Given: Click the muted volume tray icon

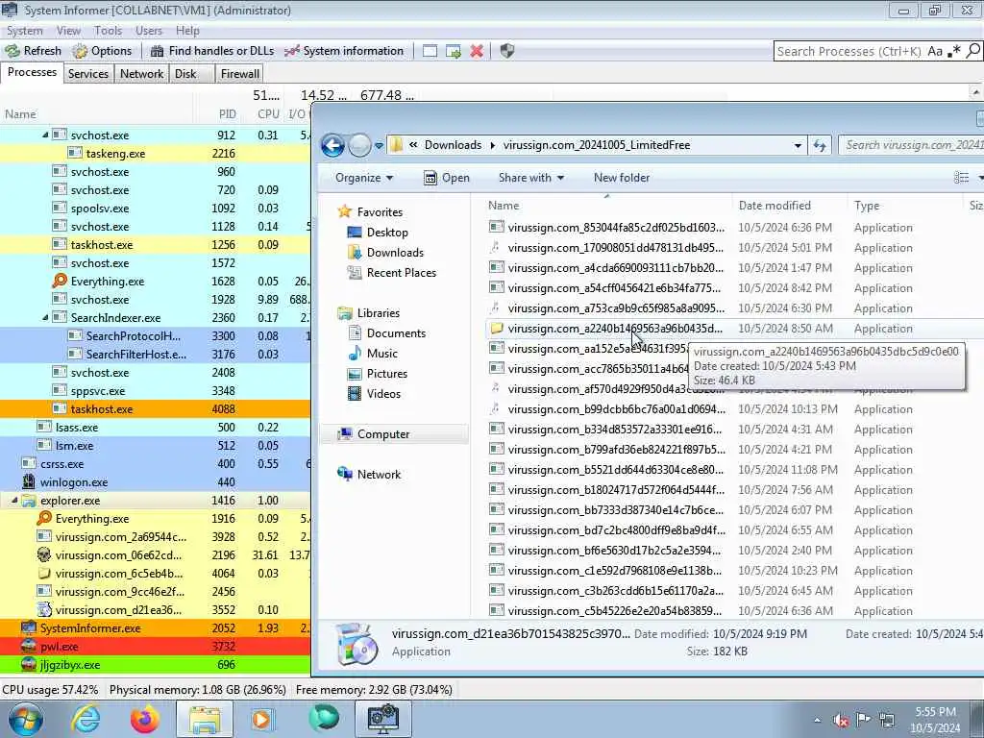Looking at the screenshot, I should (x=841, y=720).
